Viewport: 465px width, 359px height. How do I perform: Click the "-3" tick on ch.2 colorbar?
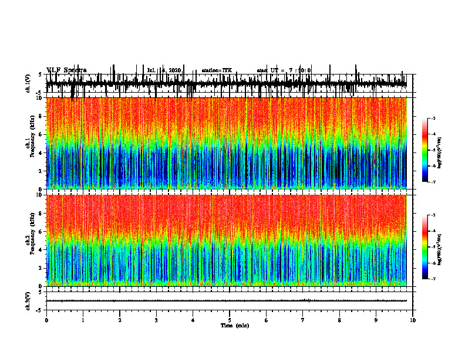click(433, 215)
